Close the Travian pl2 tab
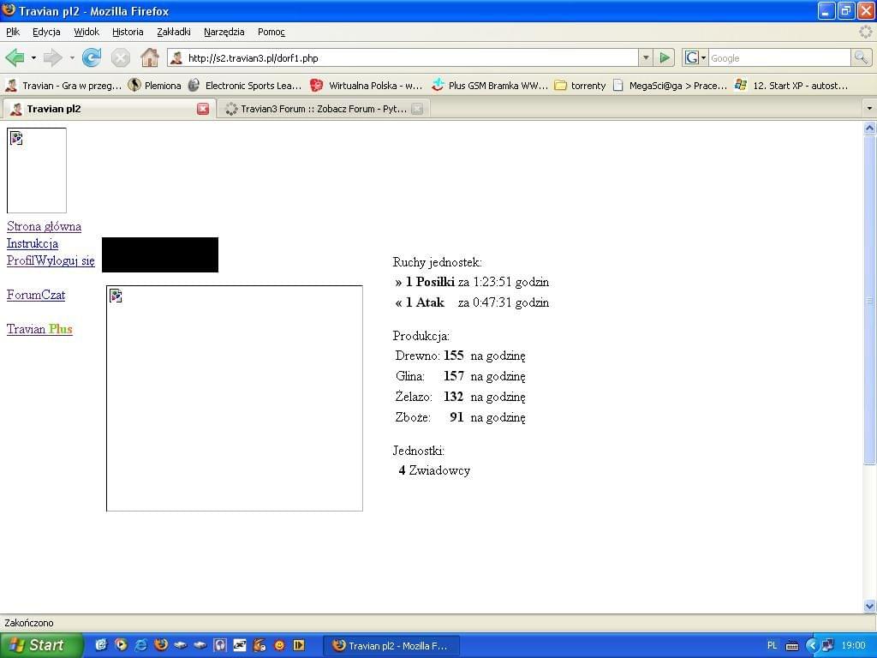The width and height of the screenshot is (877, 658). click(203, 109)
